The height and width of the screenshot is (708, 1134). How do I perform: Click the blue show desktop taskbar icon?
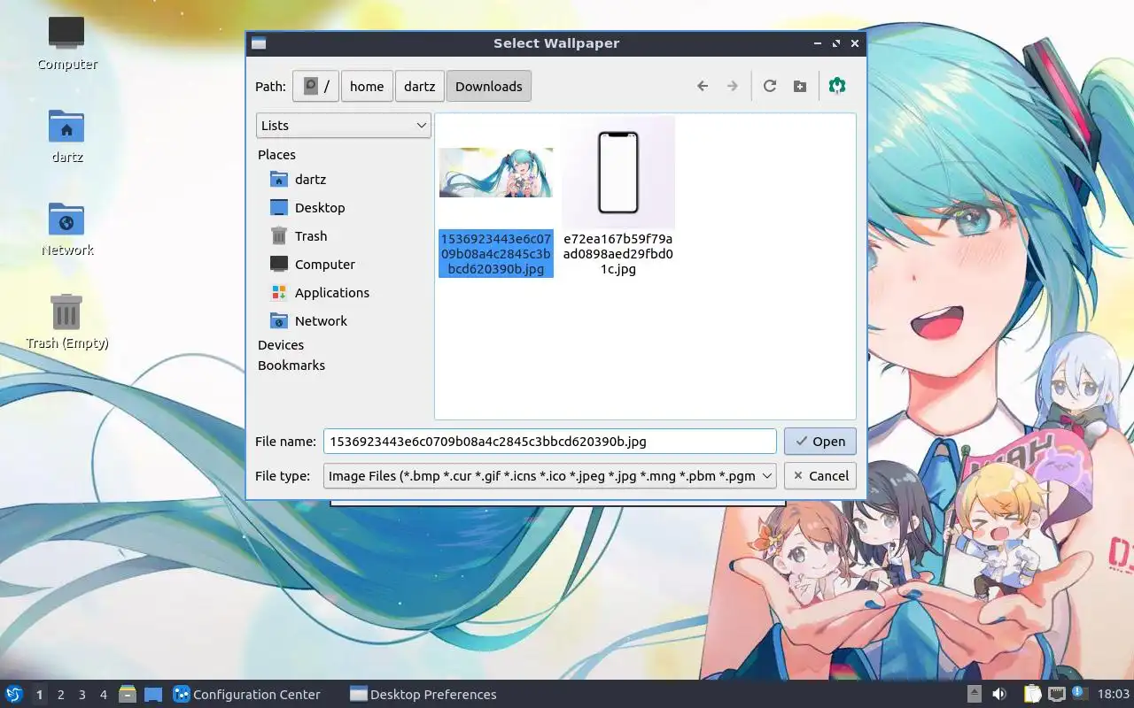[153, 694]
